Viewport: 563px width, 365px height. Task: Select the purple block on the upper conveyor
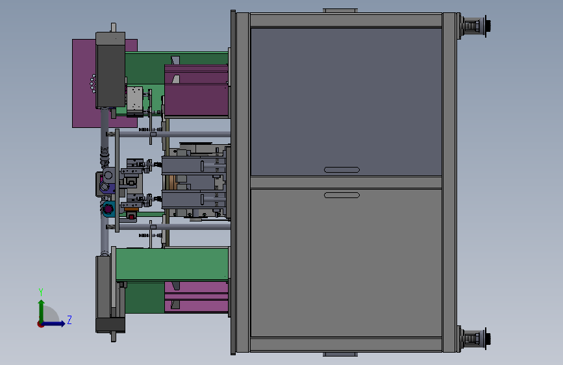pos(196,90)
